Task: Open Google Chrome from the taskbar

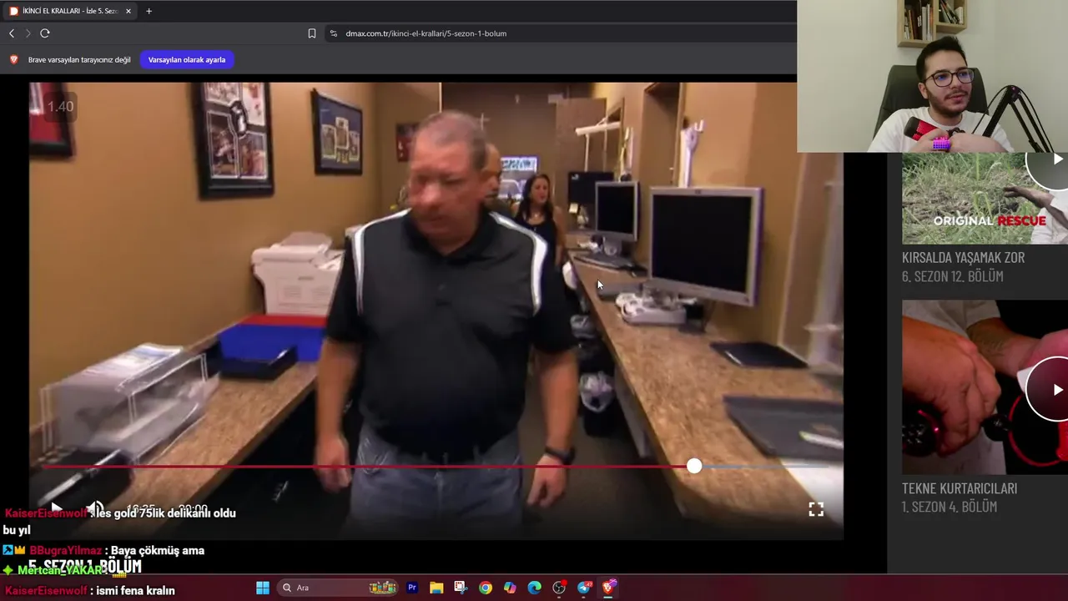Action: (x=486, y=588)
